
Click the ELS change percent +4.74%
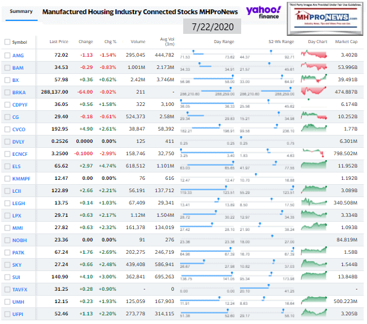click(107, 166)
